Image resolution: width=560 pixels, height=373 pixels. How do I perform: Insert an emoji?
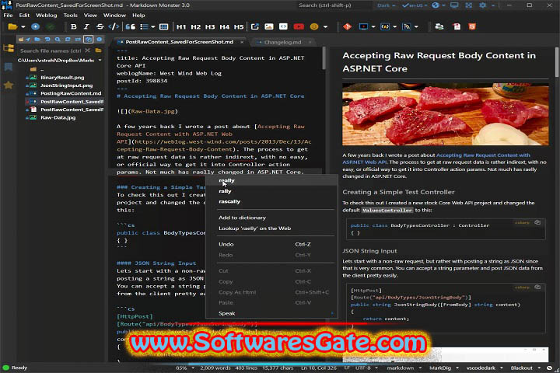coord(314,26)
